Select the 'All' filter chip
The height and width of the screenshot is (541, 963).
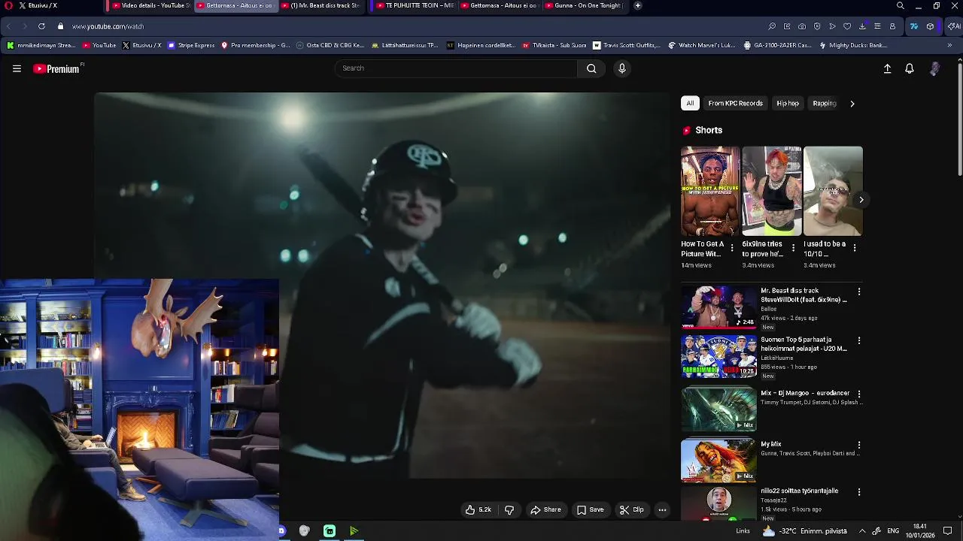(x=690, y=103)
